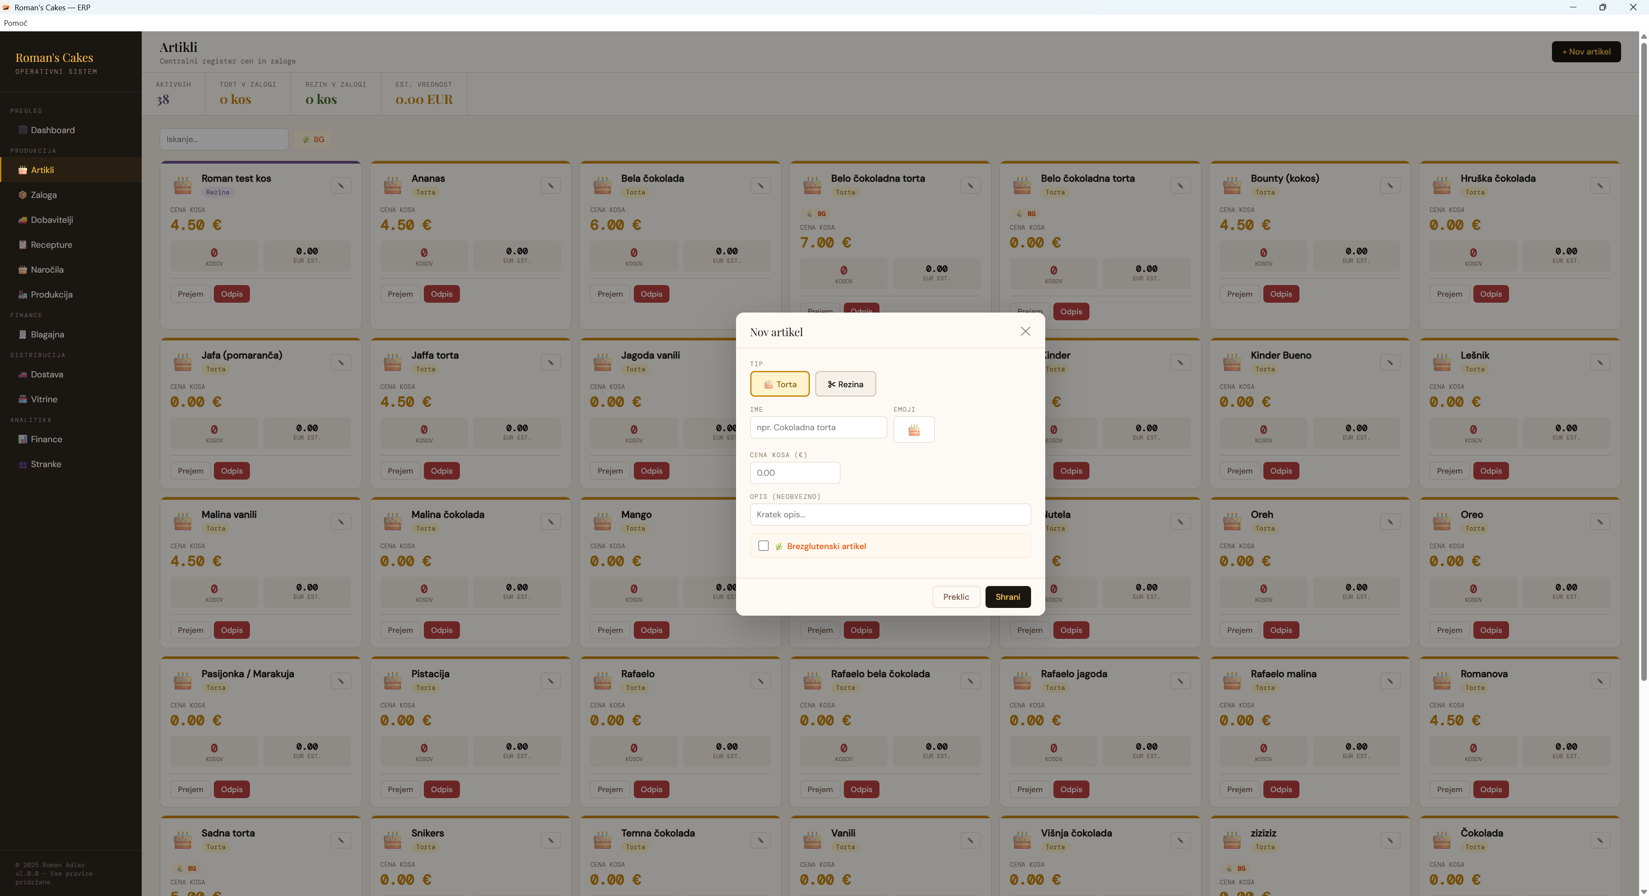The width and height of the screenshot is (1649, 896).
Task: Focus the Opis description field
Action: pos(890,515)
